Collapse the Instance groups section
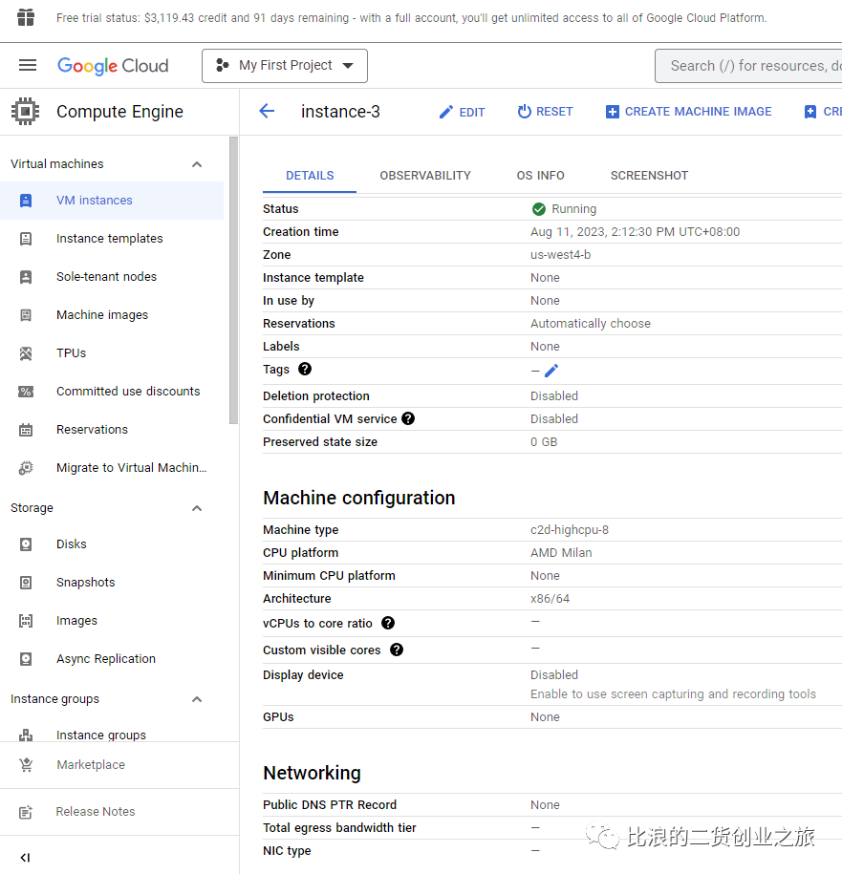The width and height of the screenshot is (842, 874). (197, 699)
